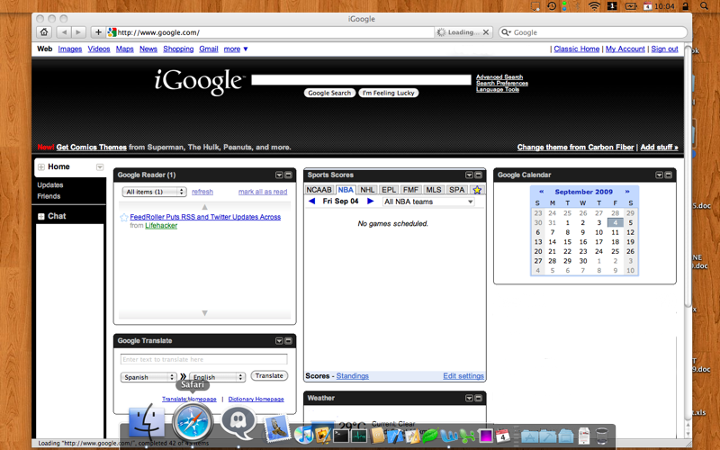The width and height of the screenshot is (720, 450).
Task: Open Xcode hammer icon in dock
Action: point(394,436)
